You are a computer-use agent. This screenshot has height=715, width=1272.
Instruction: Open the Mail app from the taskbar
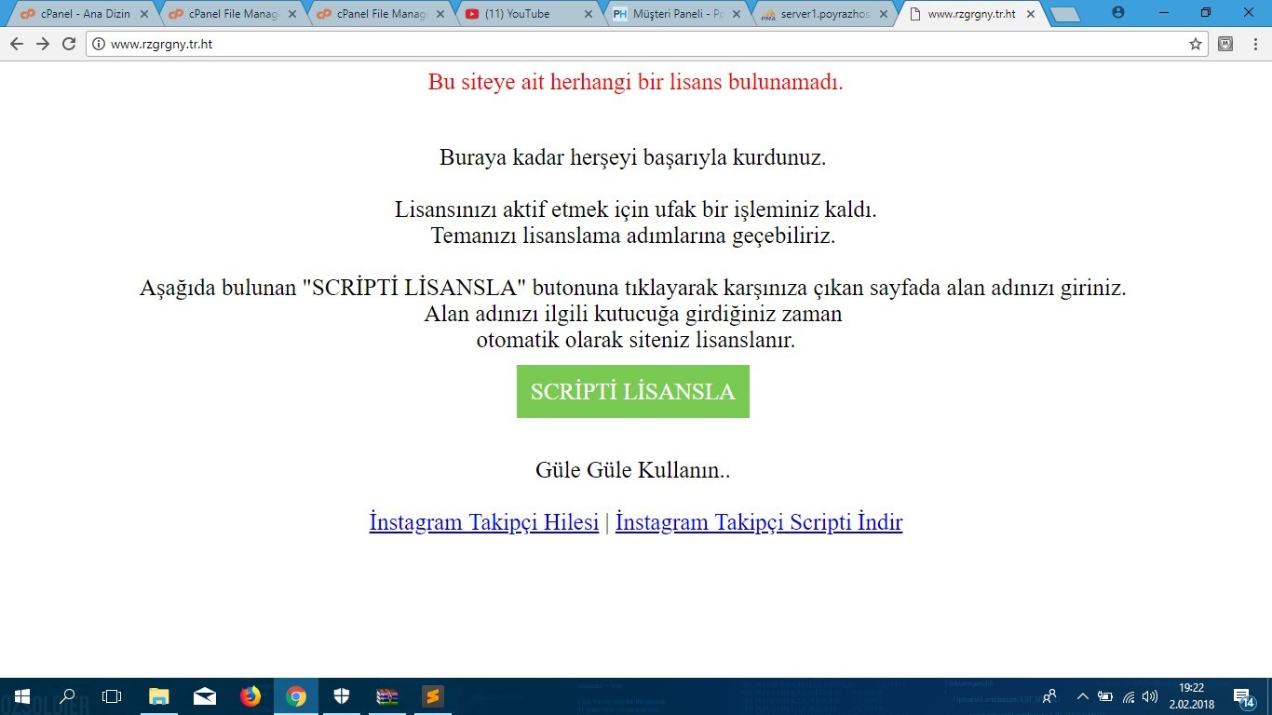point(205,696)
